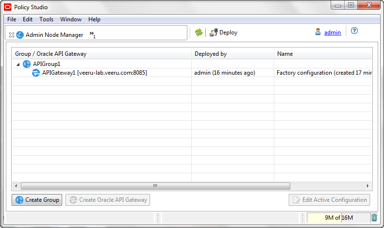384x228 pixels.
Task: Click the Policy Studio Oracle logo icon
Action: (8, 7)
